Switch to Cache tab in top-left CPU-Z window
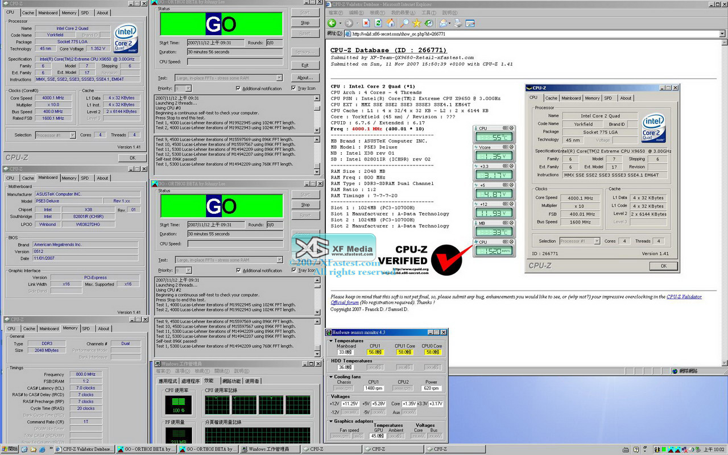Image resolution: width=728 pixels, height=455 pixels. pos(28,13)
